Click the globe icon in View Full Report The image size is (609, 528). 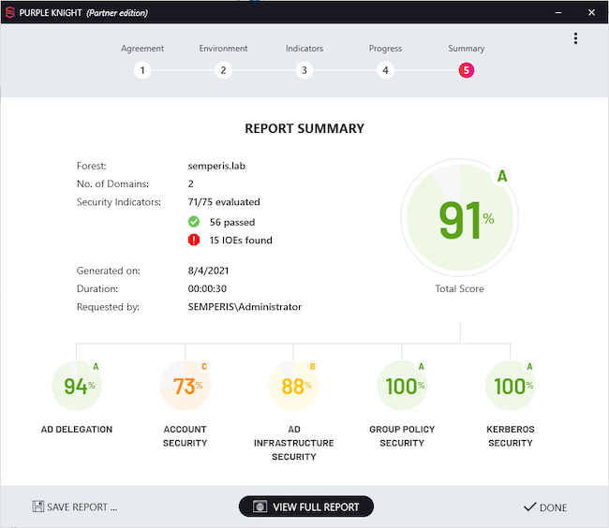pos(259,506)
